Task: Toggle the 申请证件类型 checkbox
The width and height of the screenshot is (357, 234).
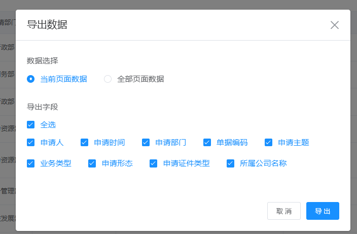Action: (x=154, y=163)
